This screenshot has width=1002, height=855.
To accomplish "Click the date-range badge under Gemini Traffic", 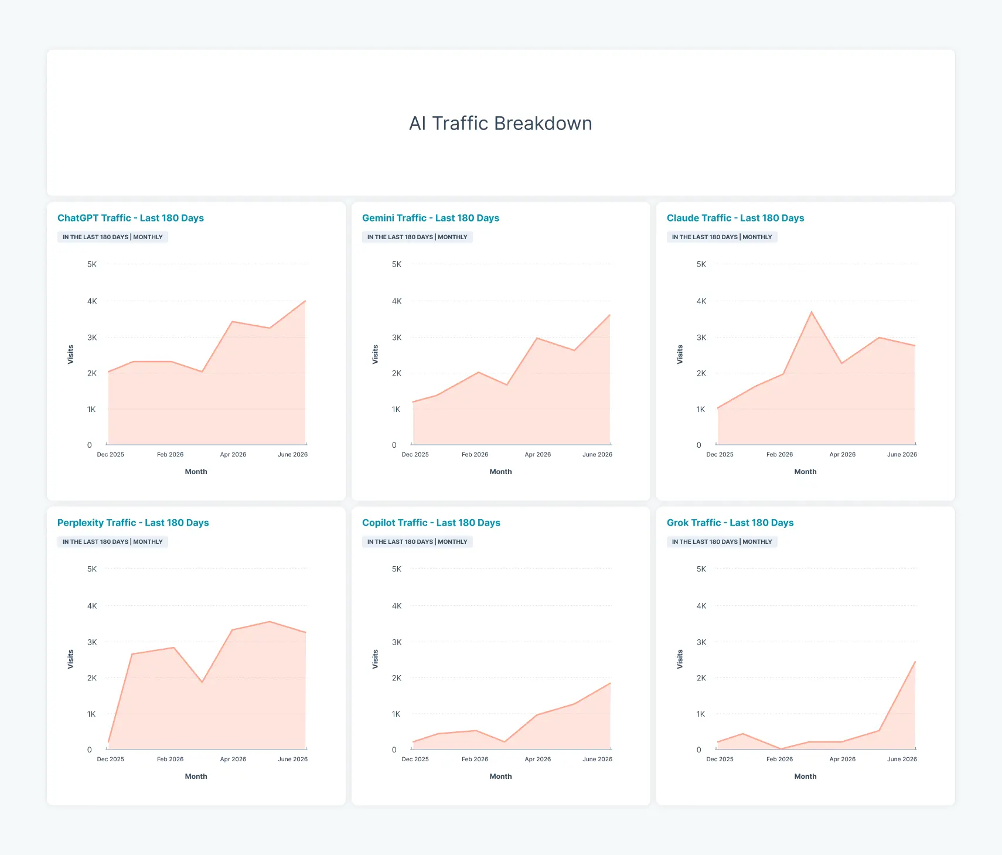I will pyautogui.click(x=417, y=237).
